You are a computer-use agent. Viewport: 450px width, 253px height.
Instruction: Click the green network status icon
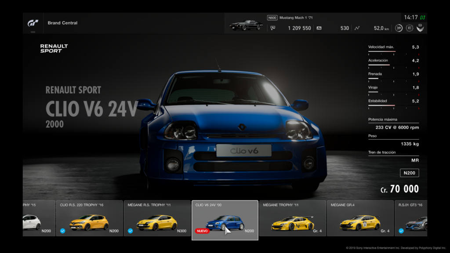[x=422, y=18]
